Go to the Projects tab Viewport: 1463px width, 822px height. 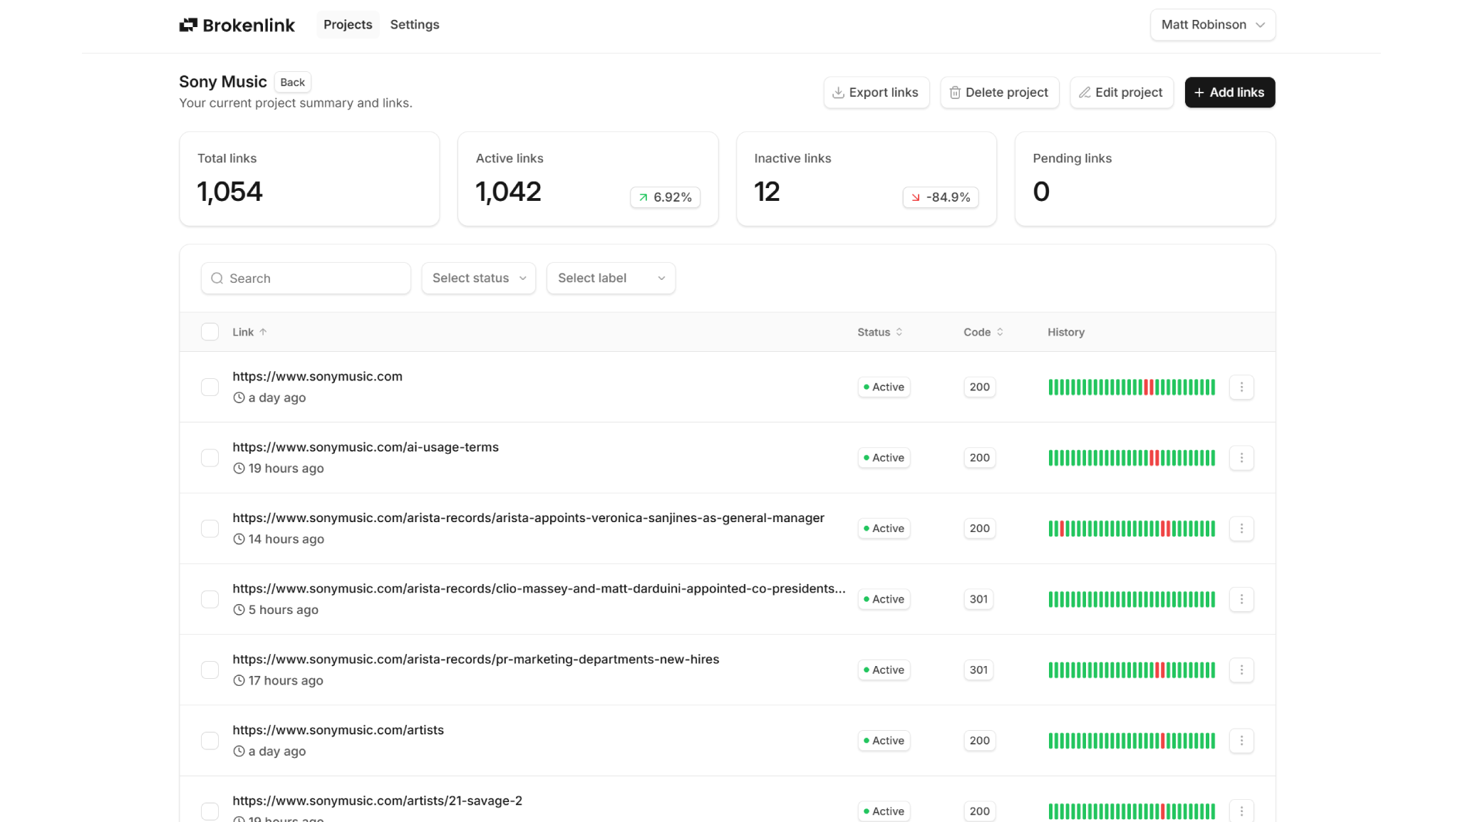pyautogui.click(x=348, y=25)
